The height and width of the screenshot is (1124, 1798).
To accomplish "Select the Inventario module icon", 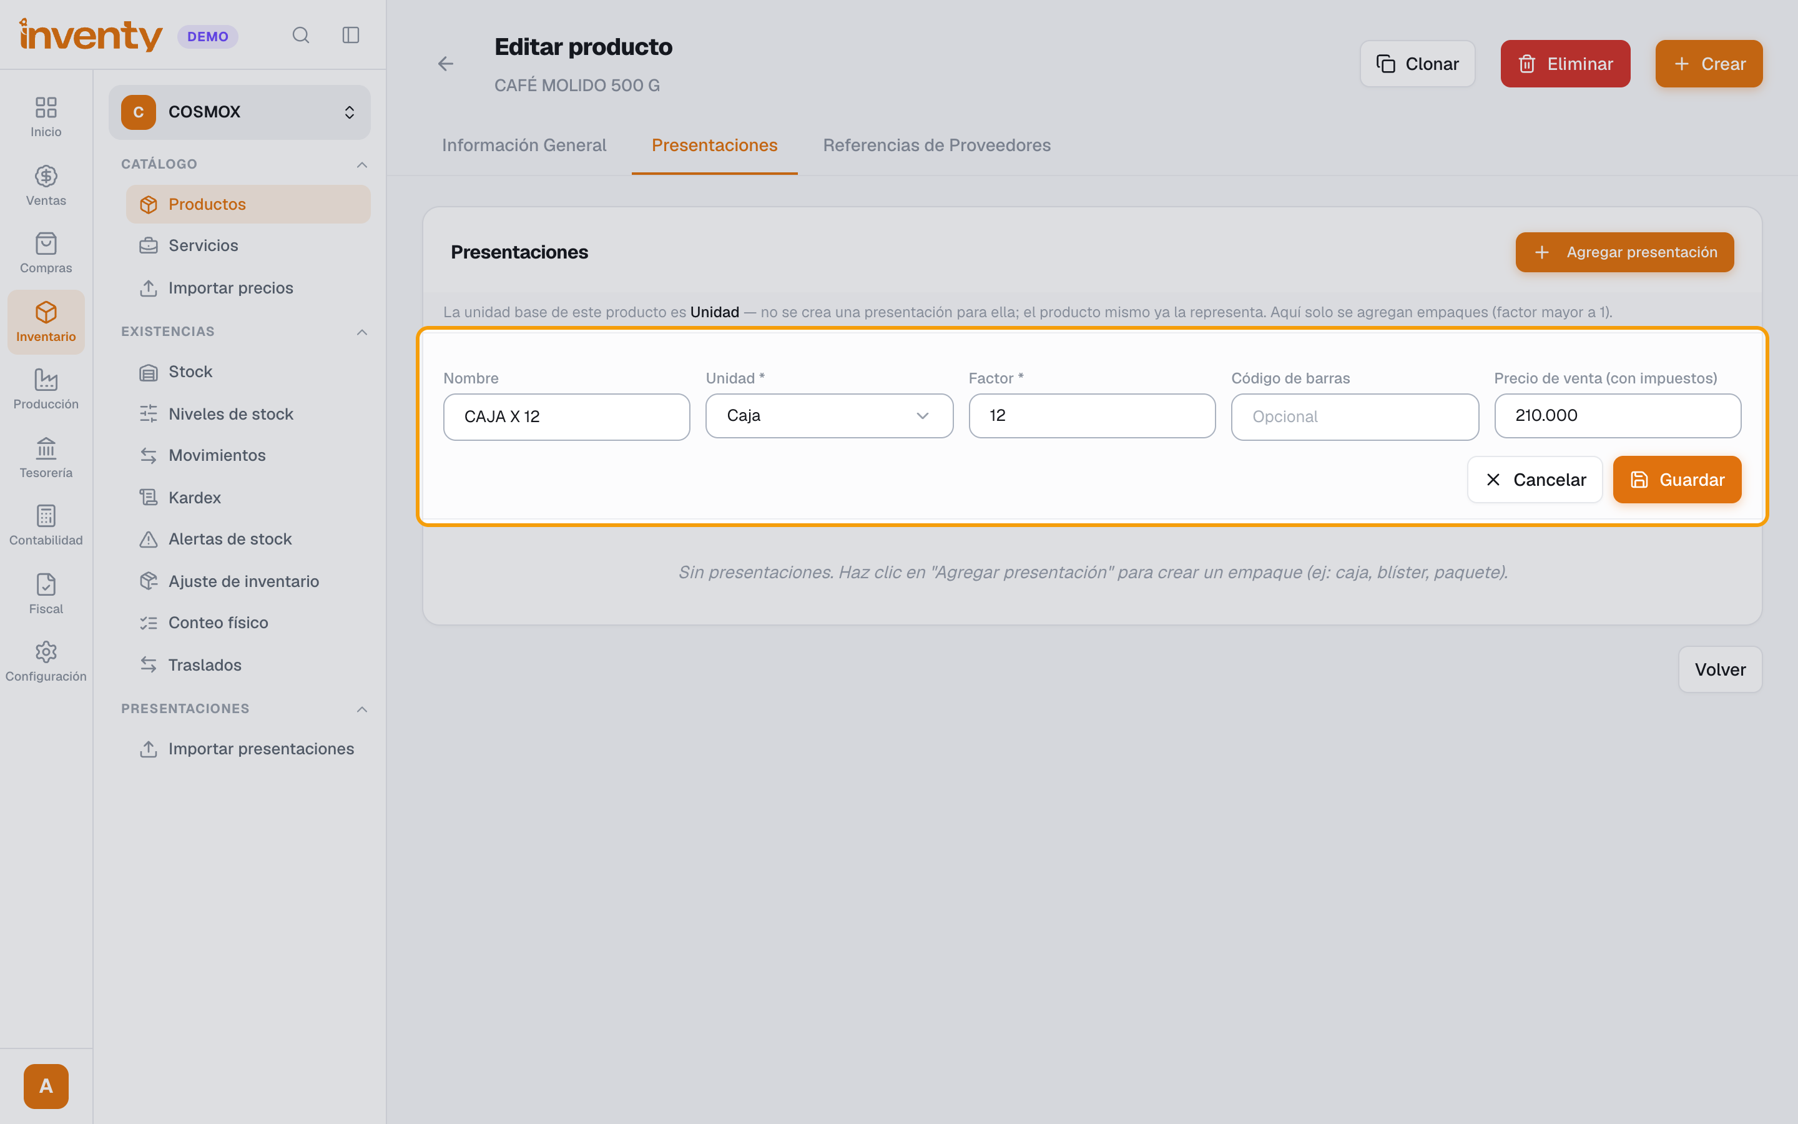I will 46,322.
